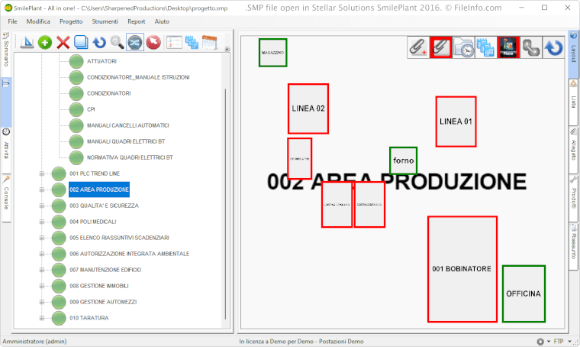The width and height of the screenshot is (580, 347).
Task: Select the LINEA 01 box in layout
Action: coord(456,122)
